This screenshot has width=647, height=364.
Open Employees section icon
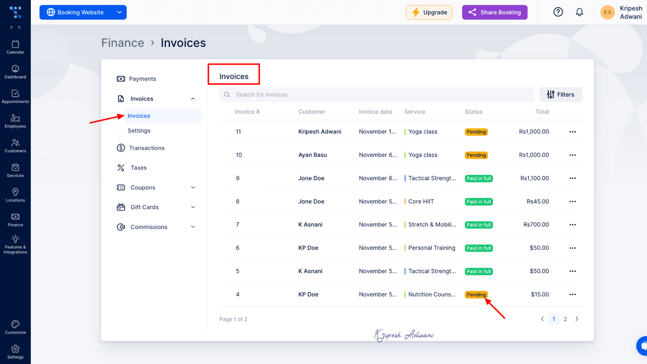pyautogui.click(x=15, y=118)
